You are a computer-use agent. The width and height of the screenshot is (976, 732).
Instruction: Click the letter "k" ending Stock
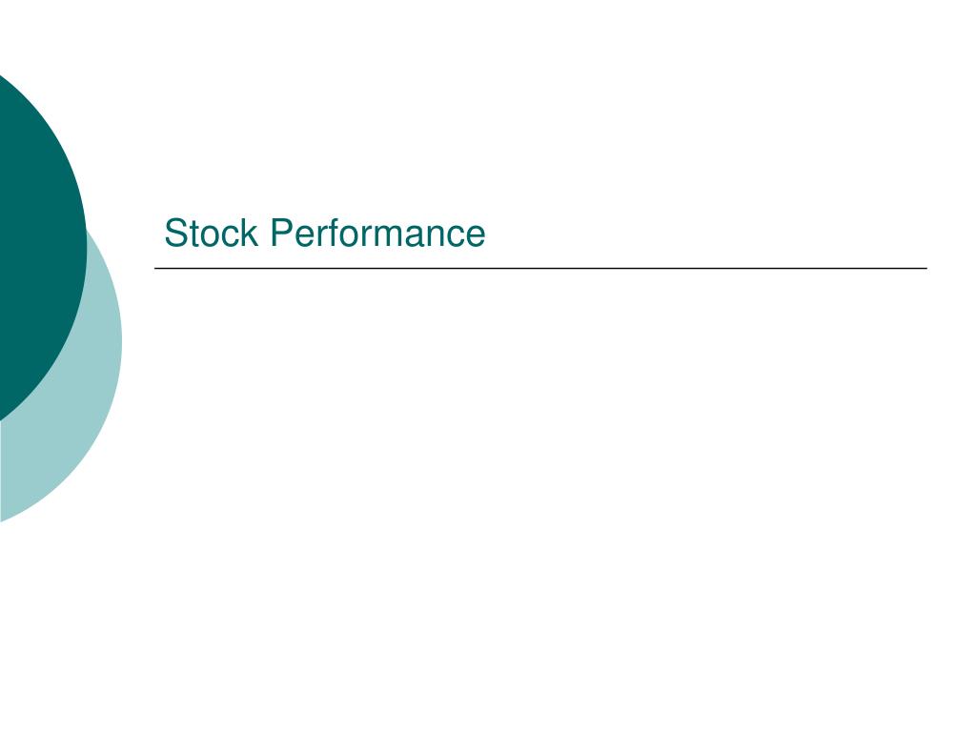(251, 233)
